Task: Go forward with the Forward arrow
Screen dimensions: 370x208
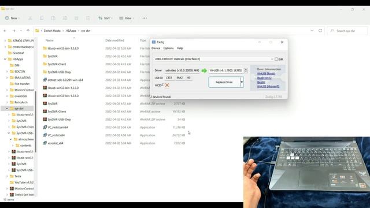Action: (x=14, y=31)
